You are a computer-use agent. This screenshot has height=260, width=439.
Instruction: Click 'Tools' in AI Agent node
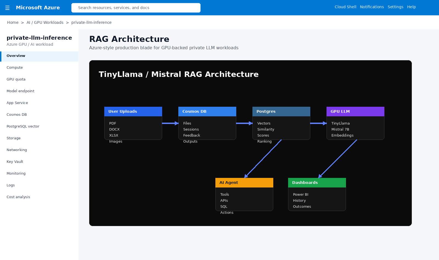pyautogui.click(x=224, y=195)
